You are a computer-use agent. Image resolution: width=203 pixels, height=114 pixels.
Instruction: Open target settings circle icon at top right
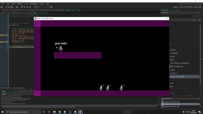[200, 7]
